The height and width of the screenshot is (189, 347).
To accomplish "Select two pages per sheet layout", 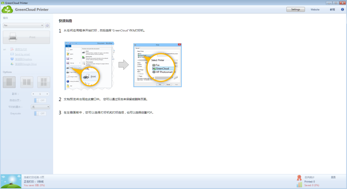I will (27, 82).
